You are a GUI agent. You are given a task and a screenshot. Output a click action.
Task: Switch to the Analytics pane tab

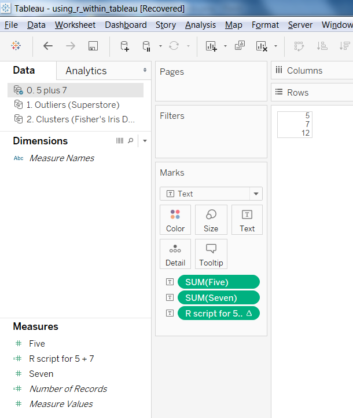[x=86, y=71]
